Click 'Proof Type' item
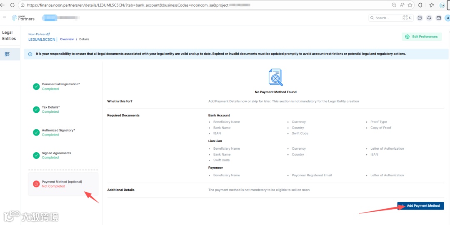Screen dimensions: 450x225 click(378, 122)
